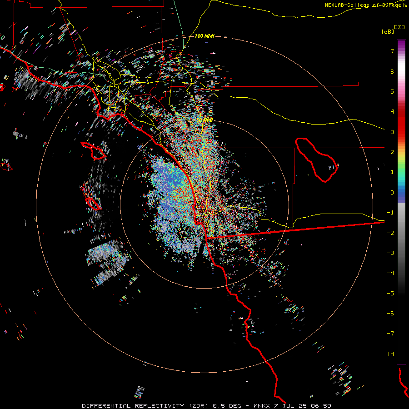Image resolution: width=409 pixels, height=409 pixels.
Task: Select the positive 2 dB scale label
Action: [392, 152]
